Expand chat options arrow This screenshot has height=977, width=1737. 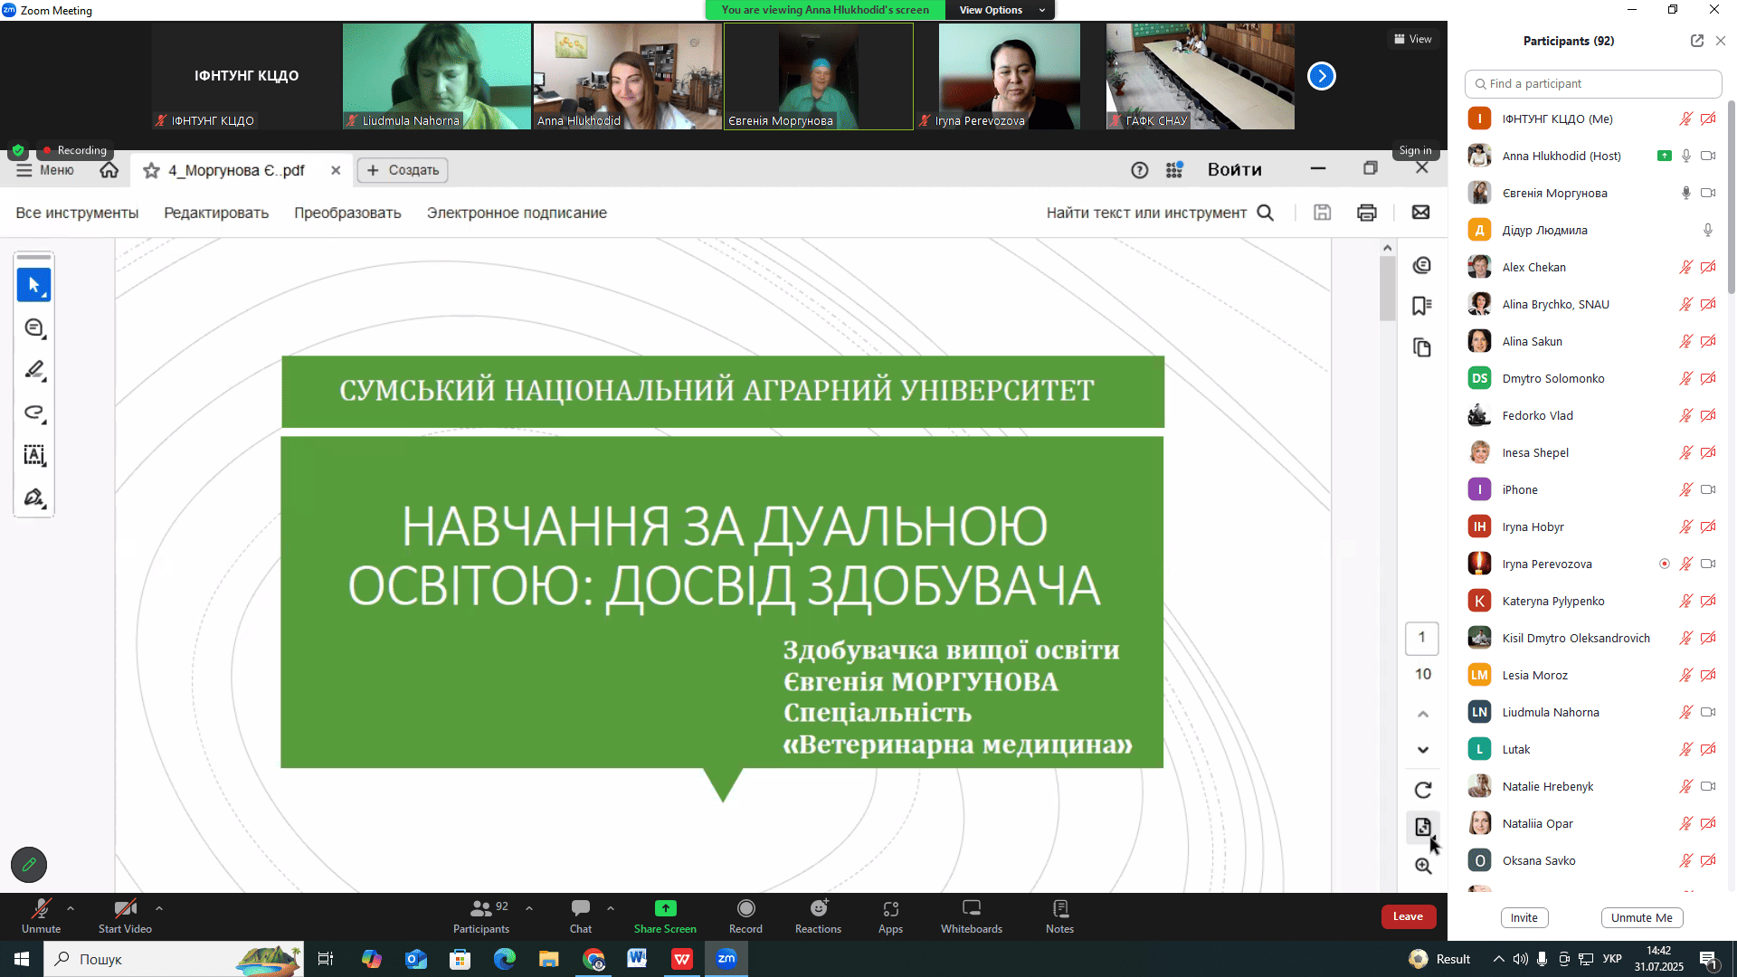[x=611, y=908]
